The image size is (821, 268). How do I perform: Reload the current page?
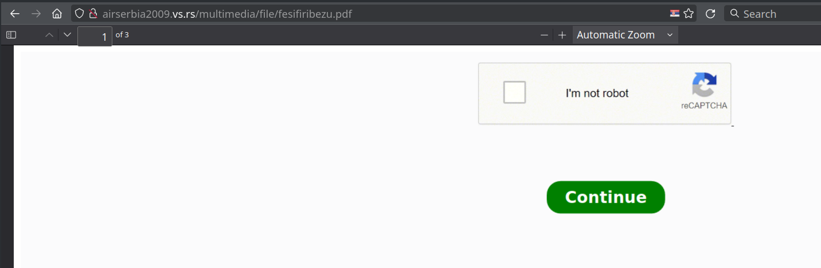click(710, 14)
